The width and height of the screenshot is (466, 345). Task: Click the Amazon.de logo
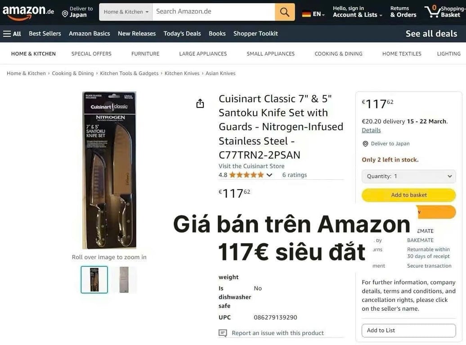point(28,13)
